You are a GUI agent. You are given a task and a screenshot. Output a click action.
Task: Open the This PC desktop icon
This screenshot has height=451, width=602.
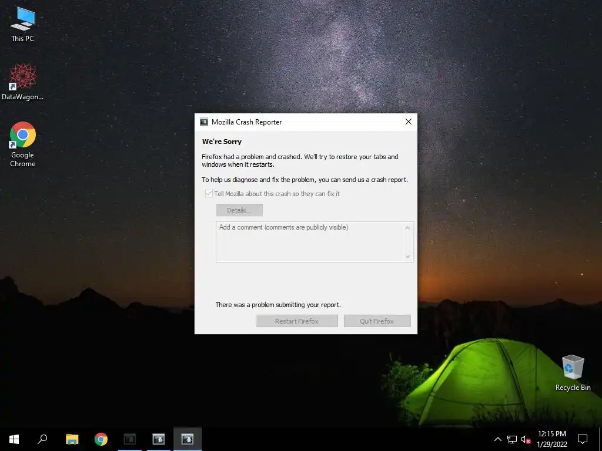[23, 25]
